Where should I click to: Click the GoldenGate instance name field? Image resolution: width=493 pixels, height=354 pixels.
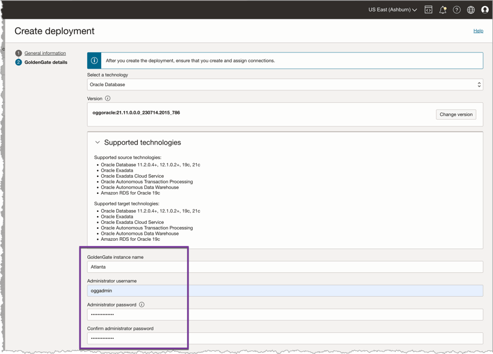pos(285,267)
